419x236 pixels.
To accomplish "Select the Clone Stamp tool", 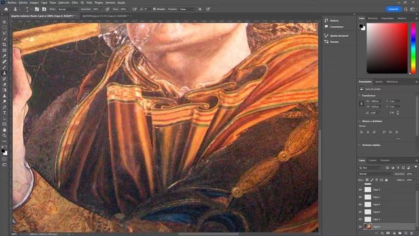I will tap(5, 73).
